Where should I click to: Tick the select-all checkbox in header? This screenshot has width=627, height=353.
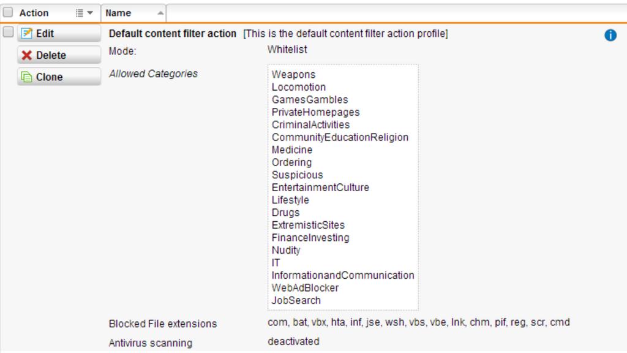[8, 12]
